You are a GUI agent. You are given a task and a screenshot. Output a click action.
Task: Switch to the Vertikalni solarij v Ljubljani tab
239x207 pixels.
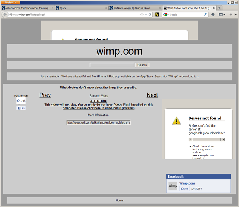coord(135,8)
